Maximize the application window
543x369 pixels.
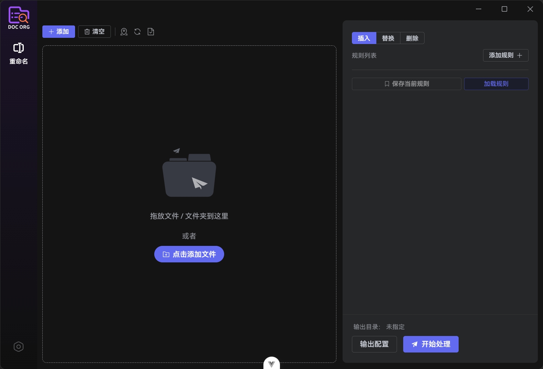click(x=504, y=9)
